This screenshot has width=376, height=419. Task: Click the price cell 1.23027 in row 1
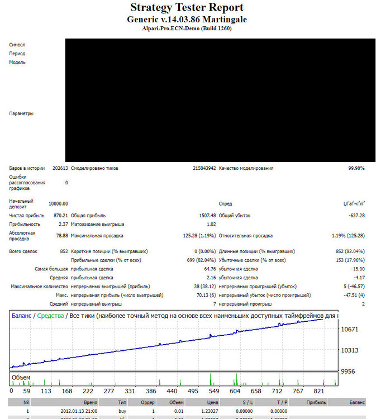(x=210, y=411)
